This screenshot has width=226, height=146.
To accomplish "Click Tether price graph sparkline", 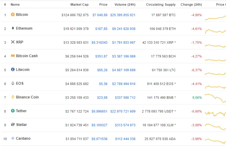I will [215, 114].
